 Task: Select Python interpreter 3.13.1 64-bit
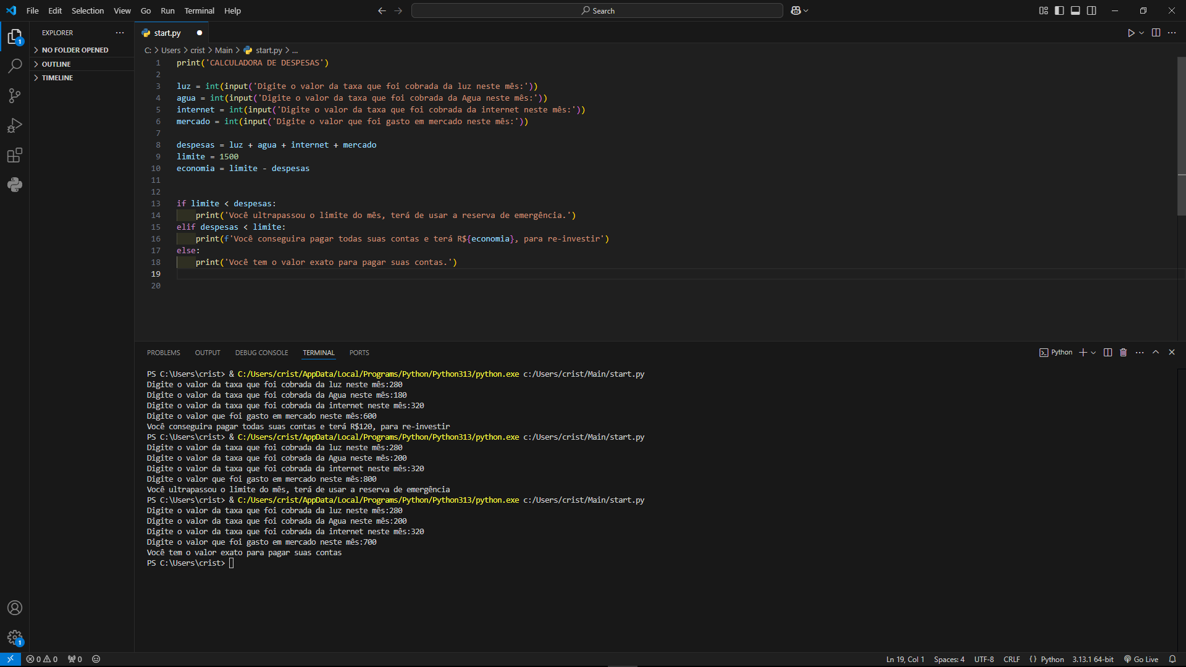point(1093,659)
